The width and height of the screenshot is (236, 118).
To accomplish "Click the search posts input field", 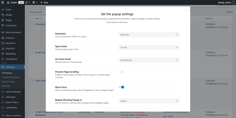I will [x=202, y=6].
